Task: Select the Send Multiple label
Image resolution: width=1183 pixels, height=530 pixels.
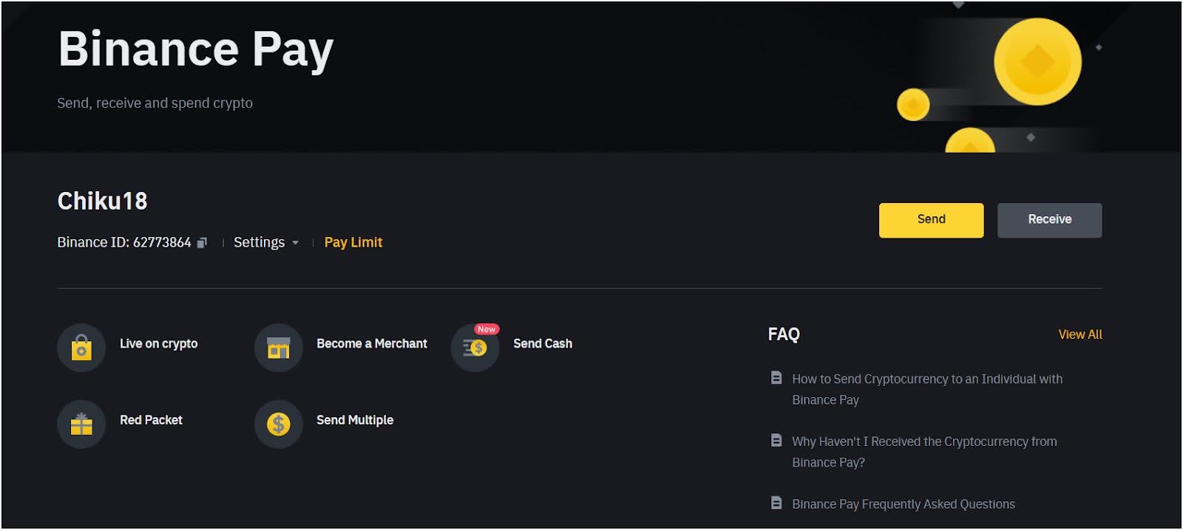Action: point(355,420)
